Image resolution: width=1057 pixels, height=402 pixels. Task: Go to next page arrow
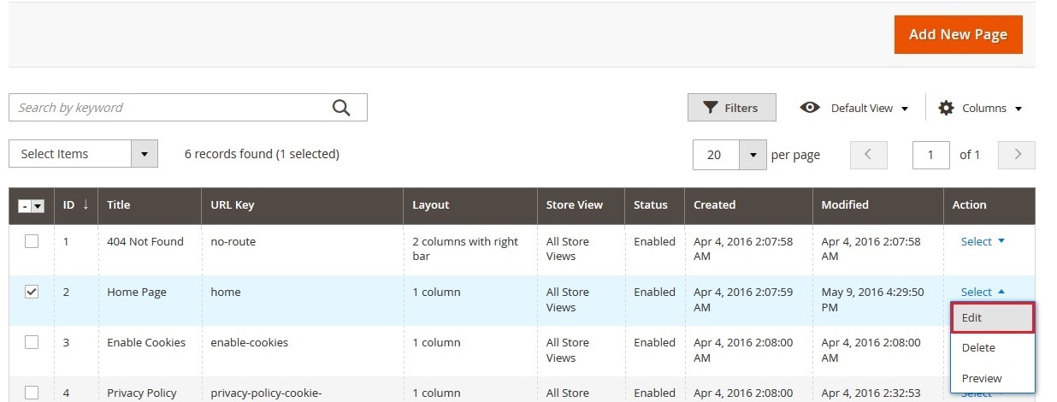click(x=1017, y=155)
